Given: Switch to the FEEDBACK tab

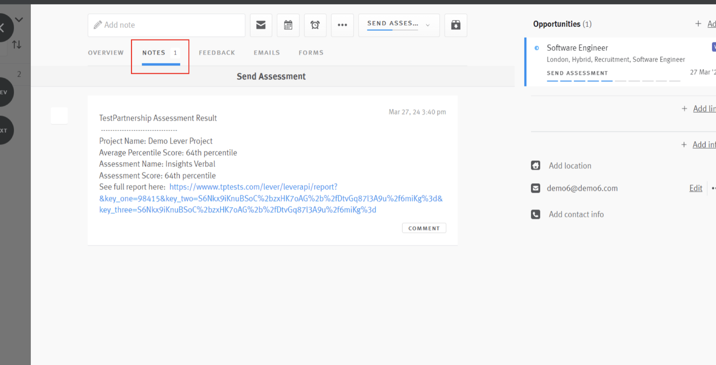Looking at the screenshot, I should [217, 52].
